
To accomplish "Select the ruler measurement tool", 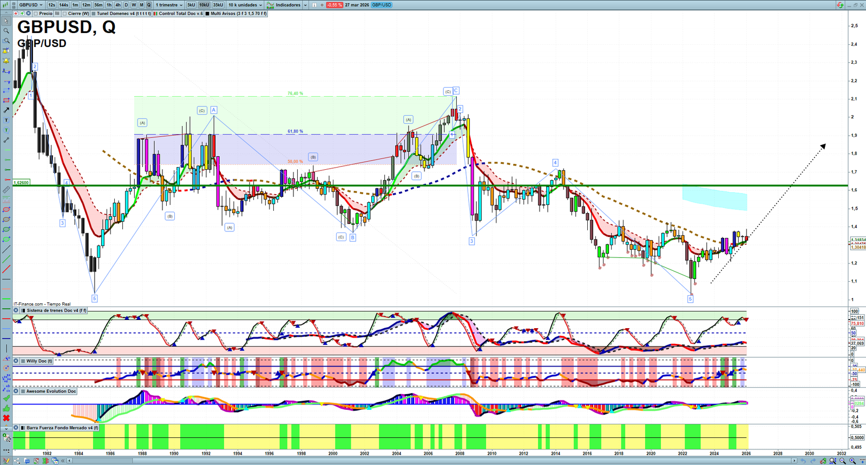I will pos(6,190).
